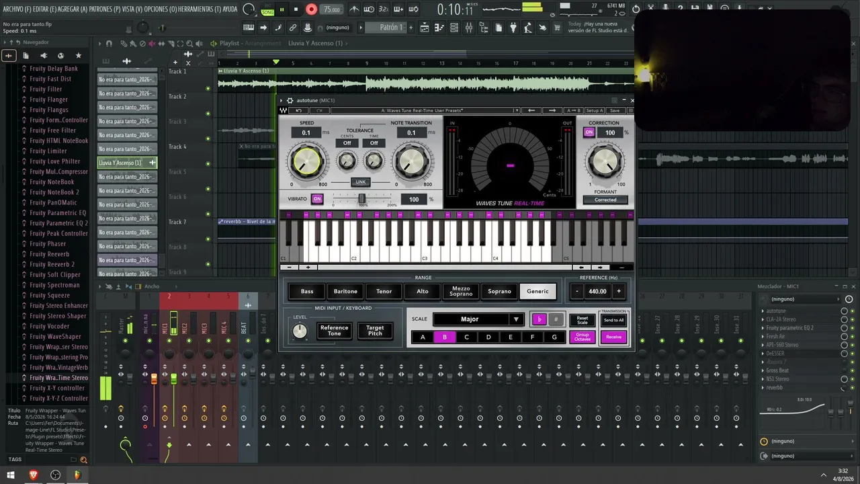Stop playback with the stop button
The width and height of the screenshot is (860, 484).
296,9
